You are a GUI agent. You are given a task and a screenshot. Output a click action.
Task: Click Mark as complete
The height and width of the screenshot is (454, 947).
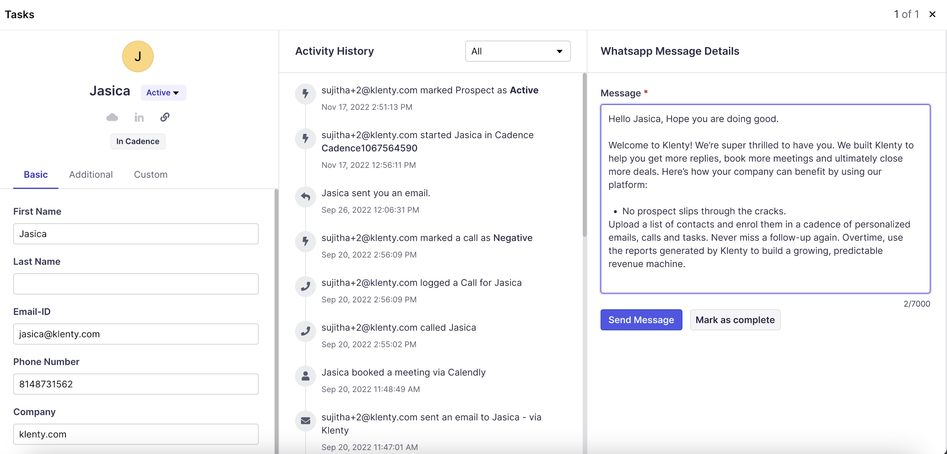(735, 320)
